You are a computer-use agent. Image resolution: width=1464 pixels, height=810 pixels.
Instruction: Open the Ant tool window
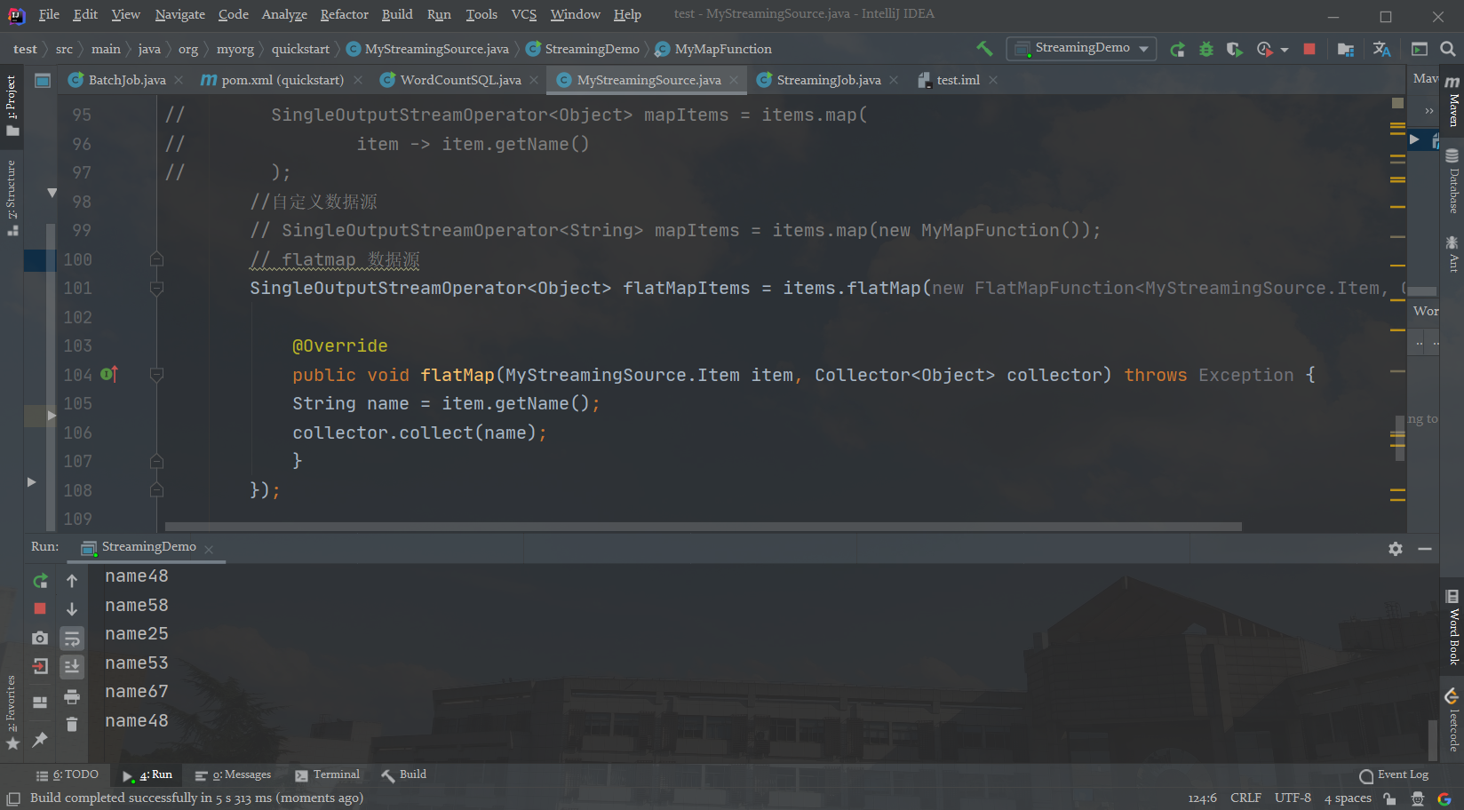[x=1452, y=253]
